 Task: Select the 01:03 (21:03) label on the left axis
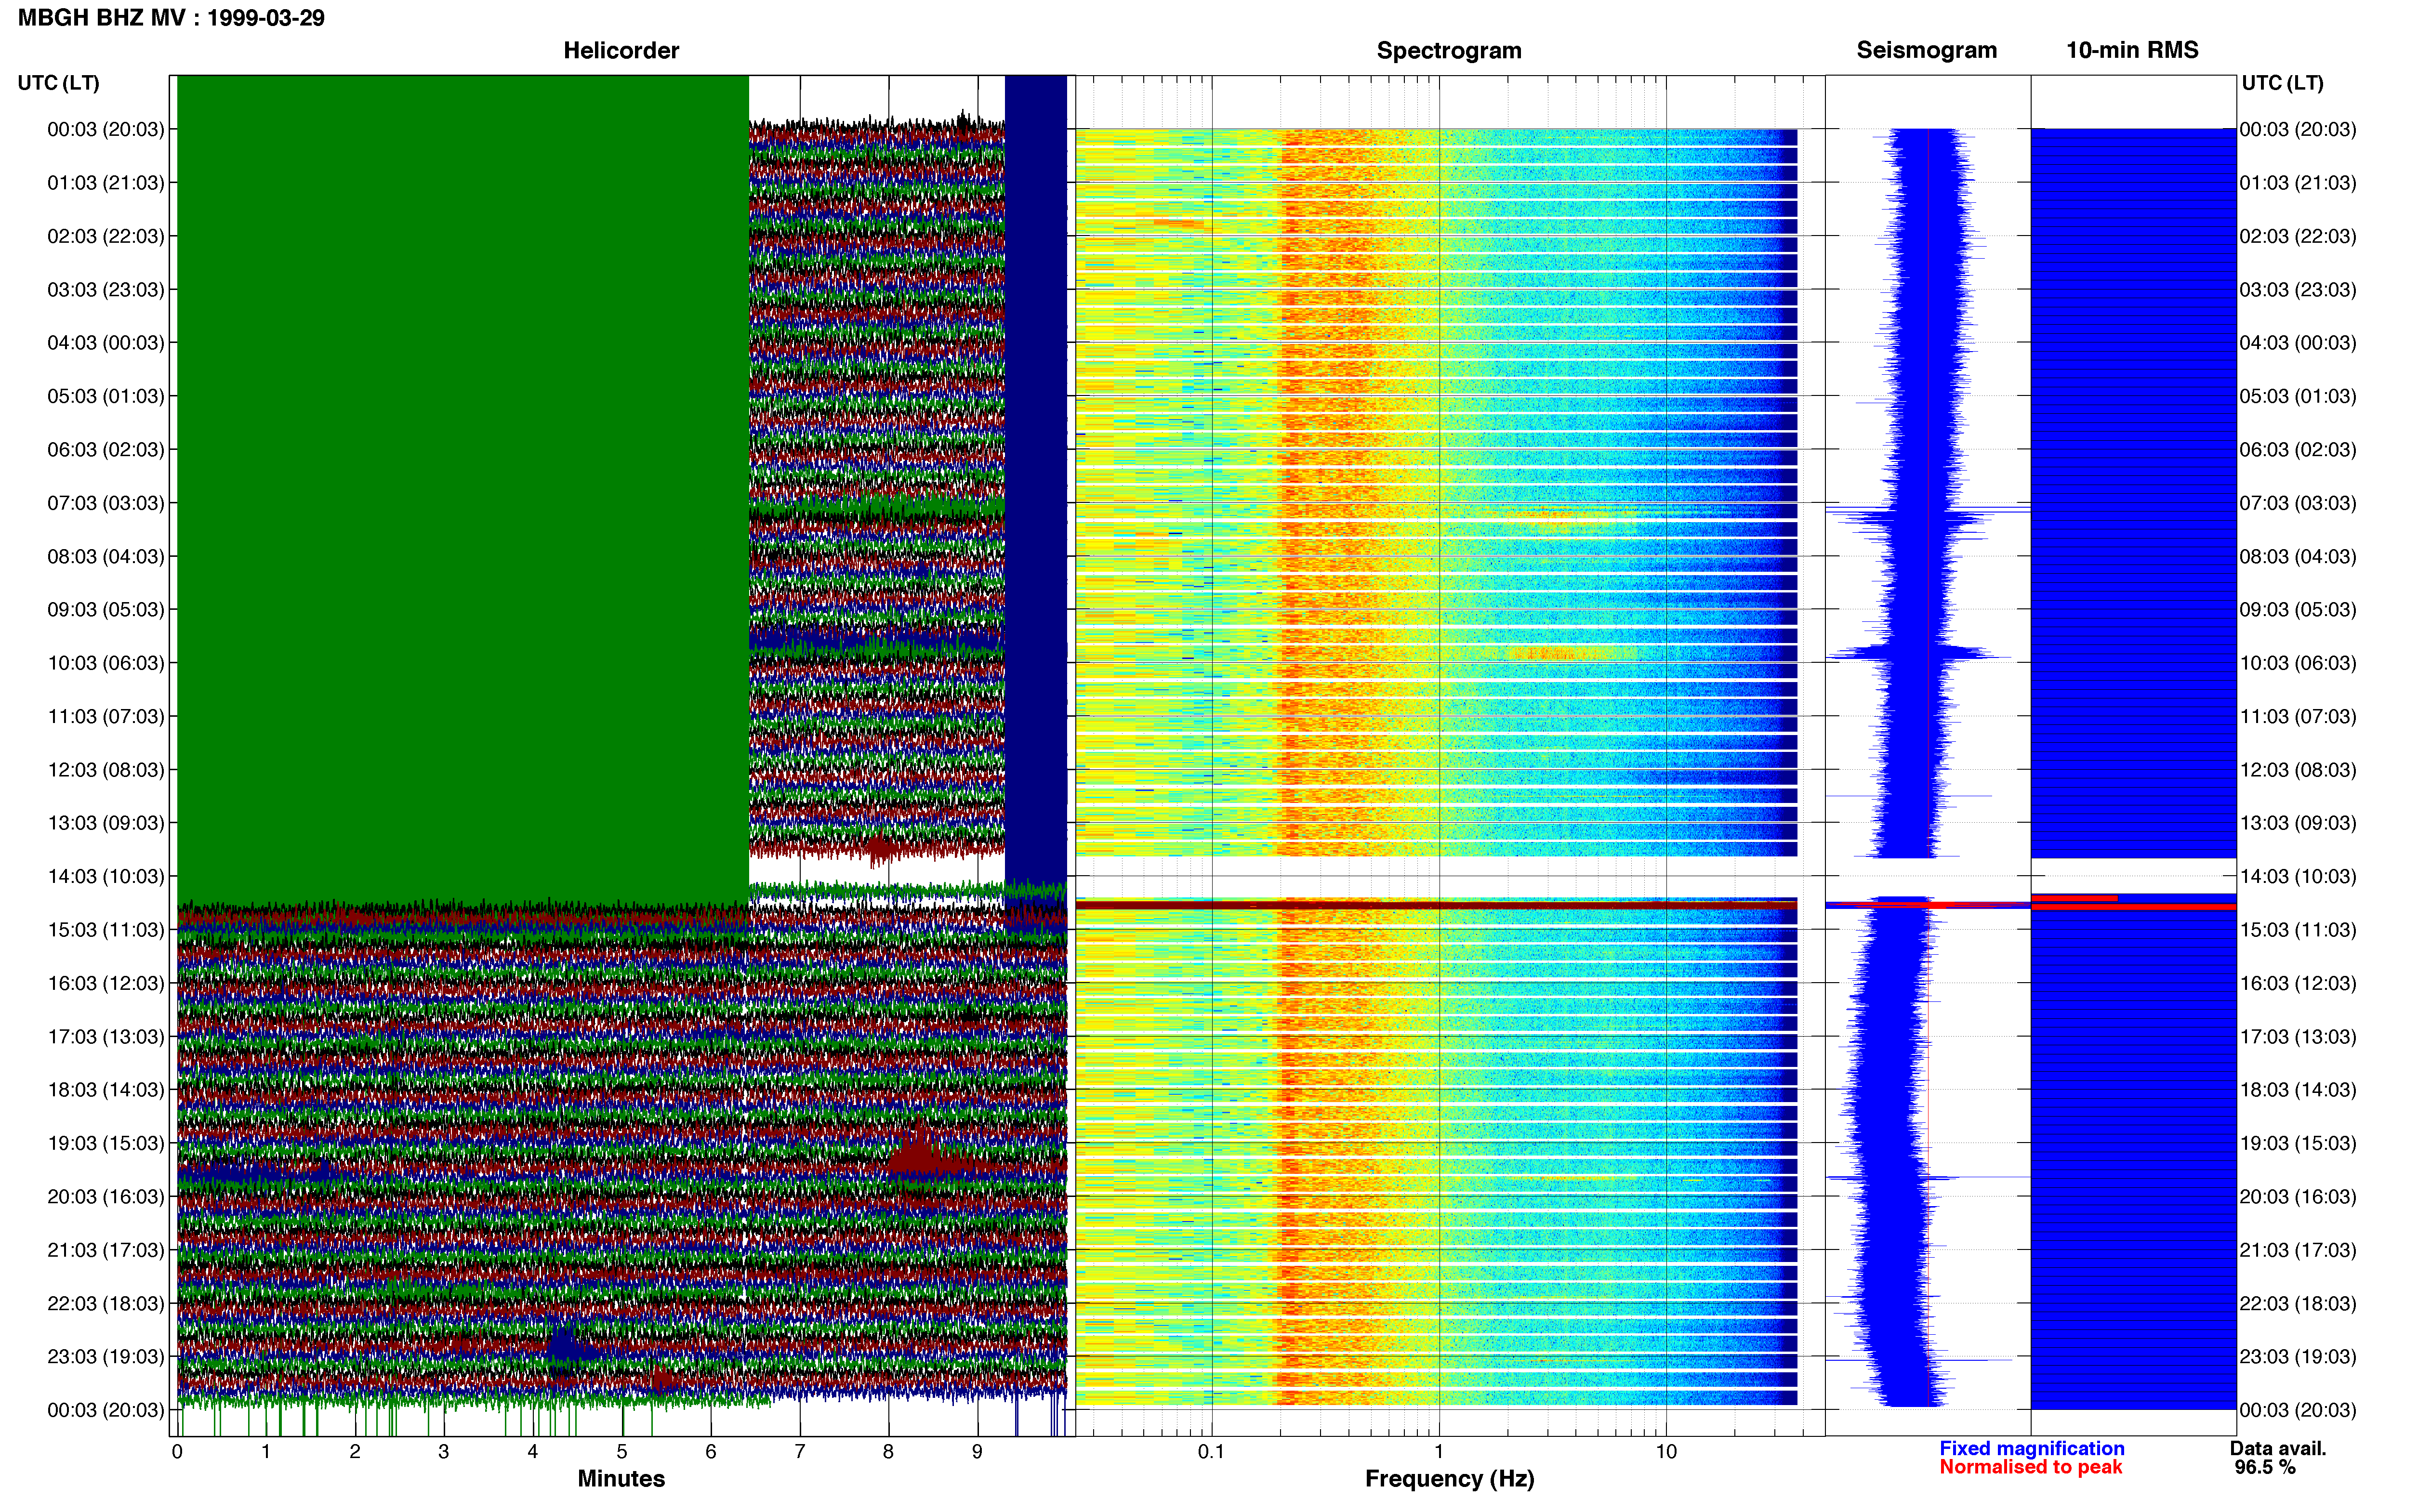[106, 183]
